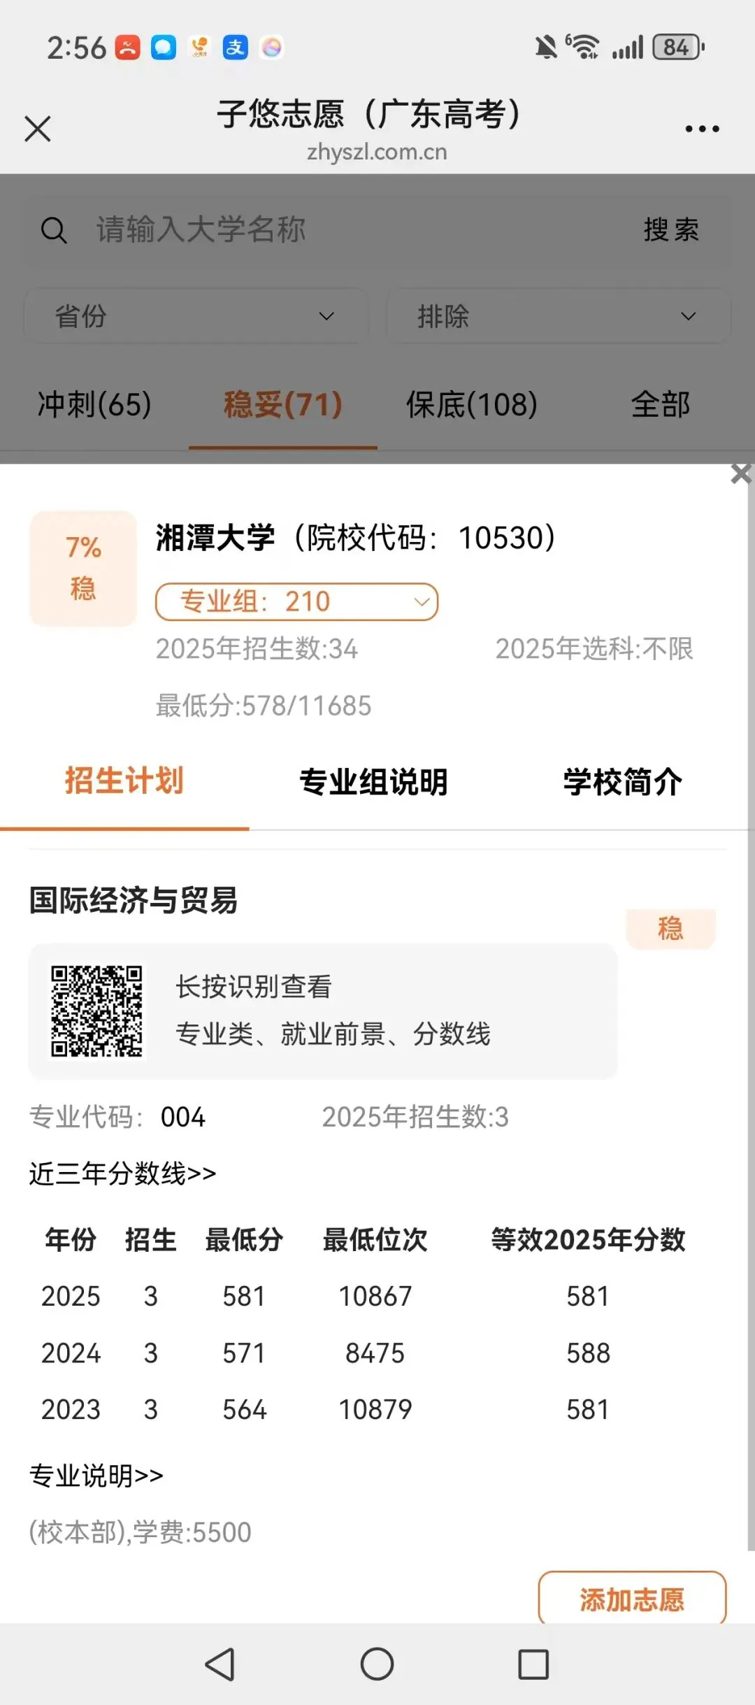
Task: Tap the 添加志愿 button
Action: (632, 1599)
